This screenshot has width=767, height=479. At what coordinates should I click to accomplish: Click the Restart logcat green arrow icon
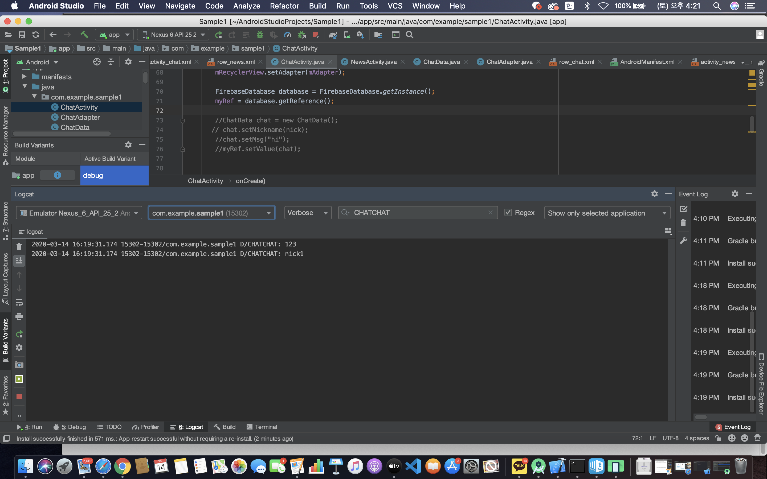(x=19, y=334)
